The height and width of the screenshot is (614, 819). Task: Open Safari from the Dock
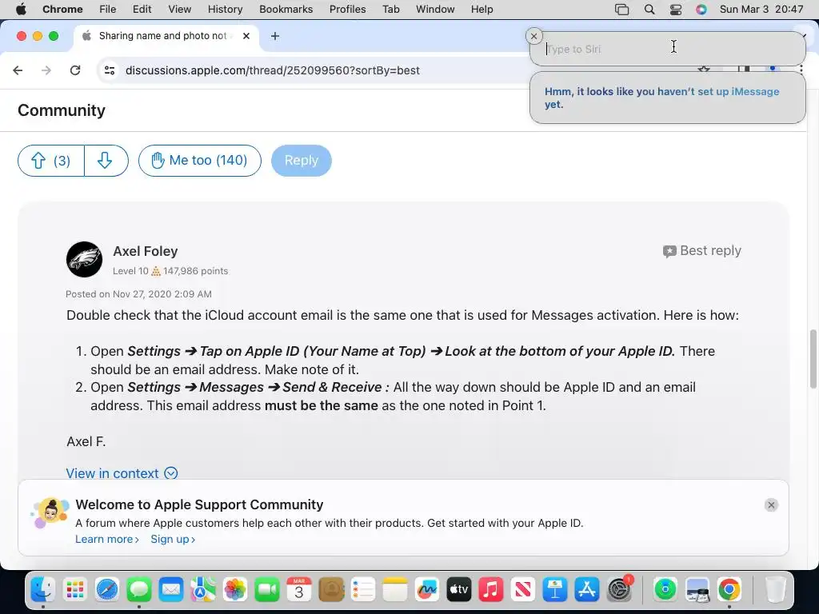pos(107,590)
